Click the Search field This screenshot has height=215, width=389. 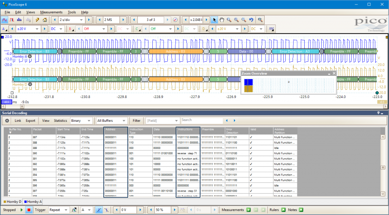pyautogui.click(x=201, y=120)
